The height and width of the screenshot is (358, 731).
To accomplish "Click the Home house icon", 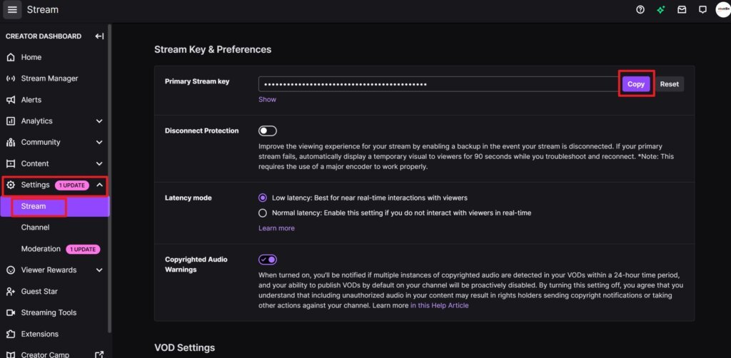I will (x=11, y=57).
